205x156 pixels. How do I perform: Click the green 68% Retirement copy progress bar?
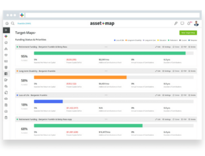tap(88, 126)
